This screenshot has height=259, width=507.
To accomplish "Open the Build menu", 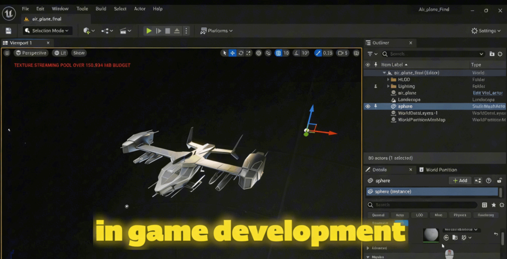I will (x=101, y=9).
